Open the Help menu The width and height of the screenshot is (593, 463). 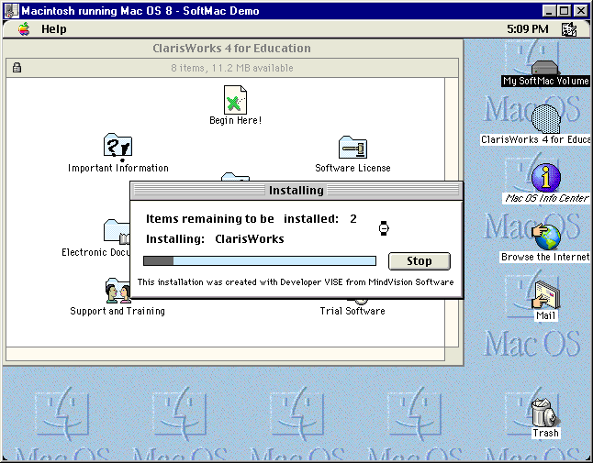tap(54, 29)
